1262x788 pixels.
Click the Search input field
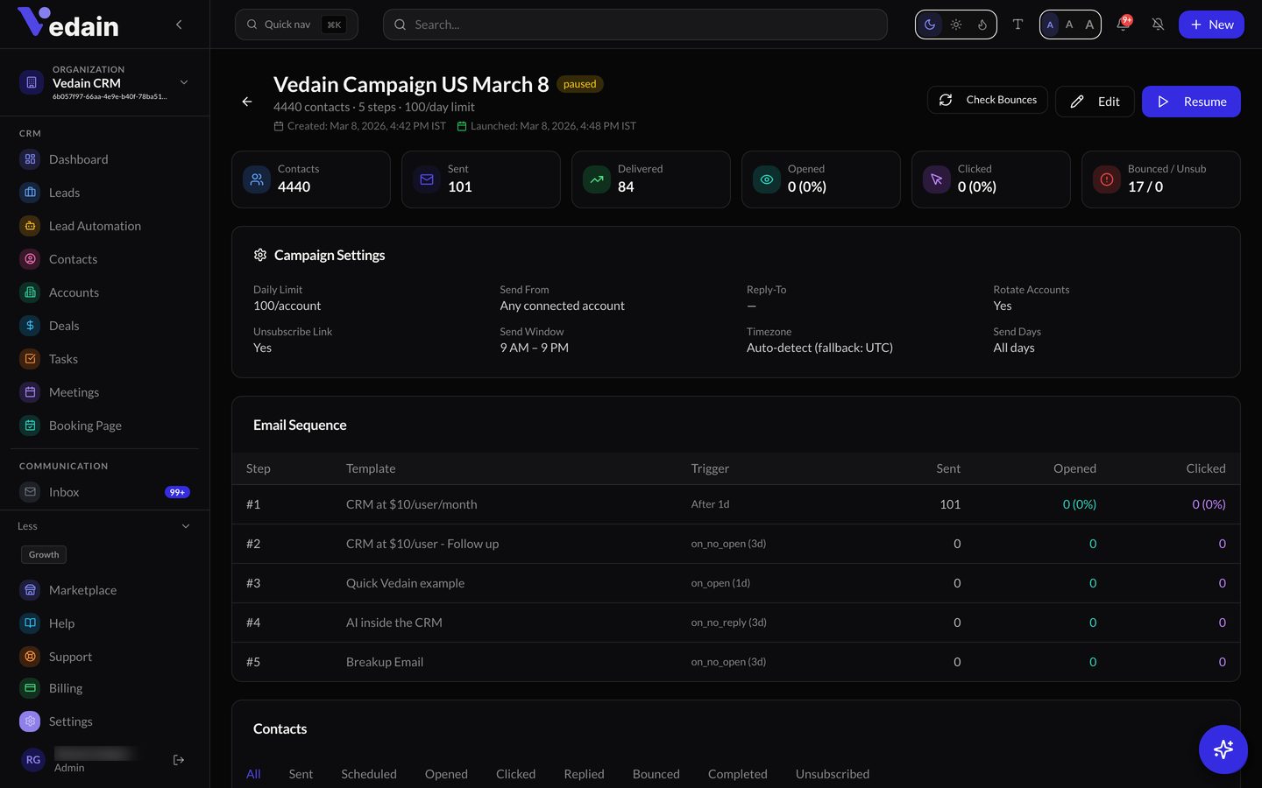tap(635, 25)
